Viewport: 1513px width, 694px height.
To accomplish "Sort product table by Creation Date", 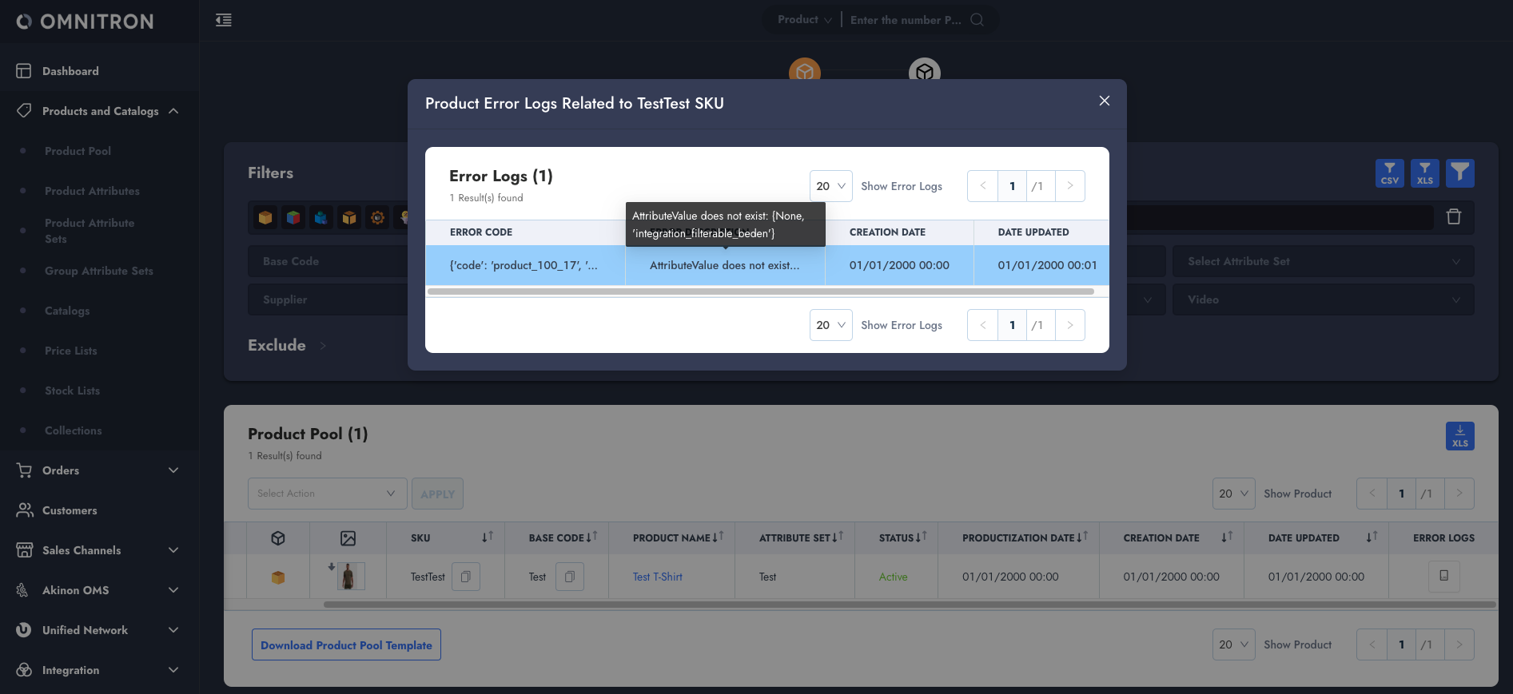I will pos(1226,537).
